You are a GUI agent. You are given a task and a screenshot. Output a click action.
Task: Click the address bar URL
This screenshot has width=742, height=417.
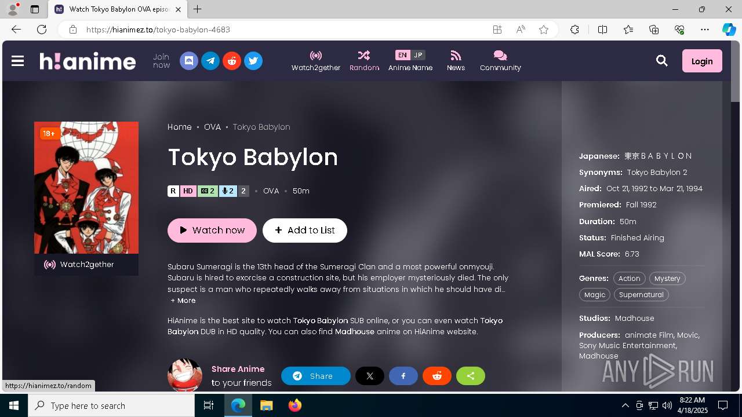tap(158, 30)
